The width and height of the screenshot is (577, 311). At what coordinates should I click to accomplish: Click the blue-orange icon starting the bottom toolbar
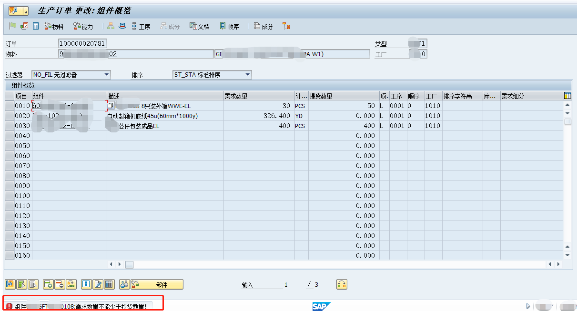[10, 284]
